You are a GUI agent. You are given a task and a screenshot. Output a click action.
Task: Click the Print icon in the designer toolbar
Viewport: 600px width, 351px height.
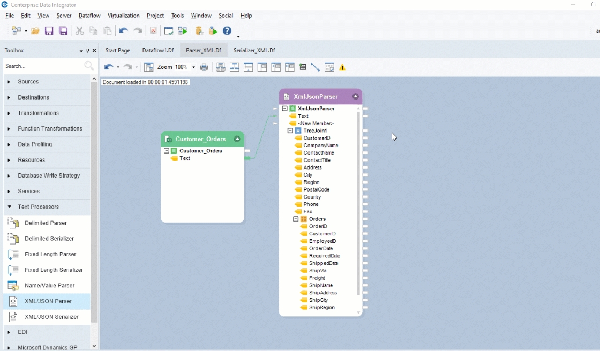pyautogui.click(x=204, y=67)
